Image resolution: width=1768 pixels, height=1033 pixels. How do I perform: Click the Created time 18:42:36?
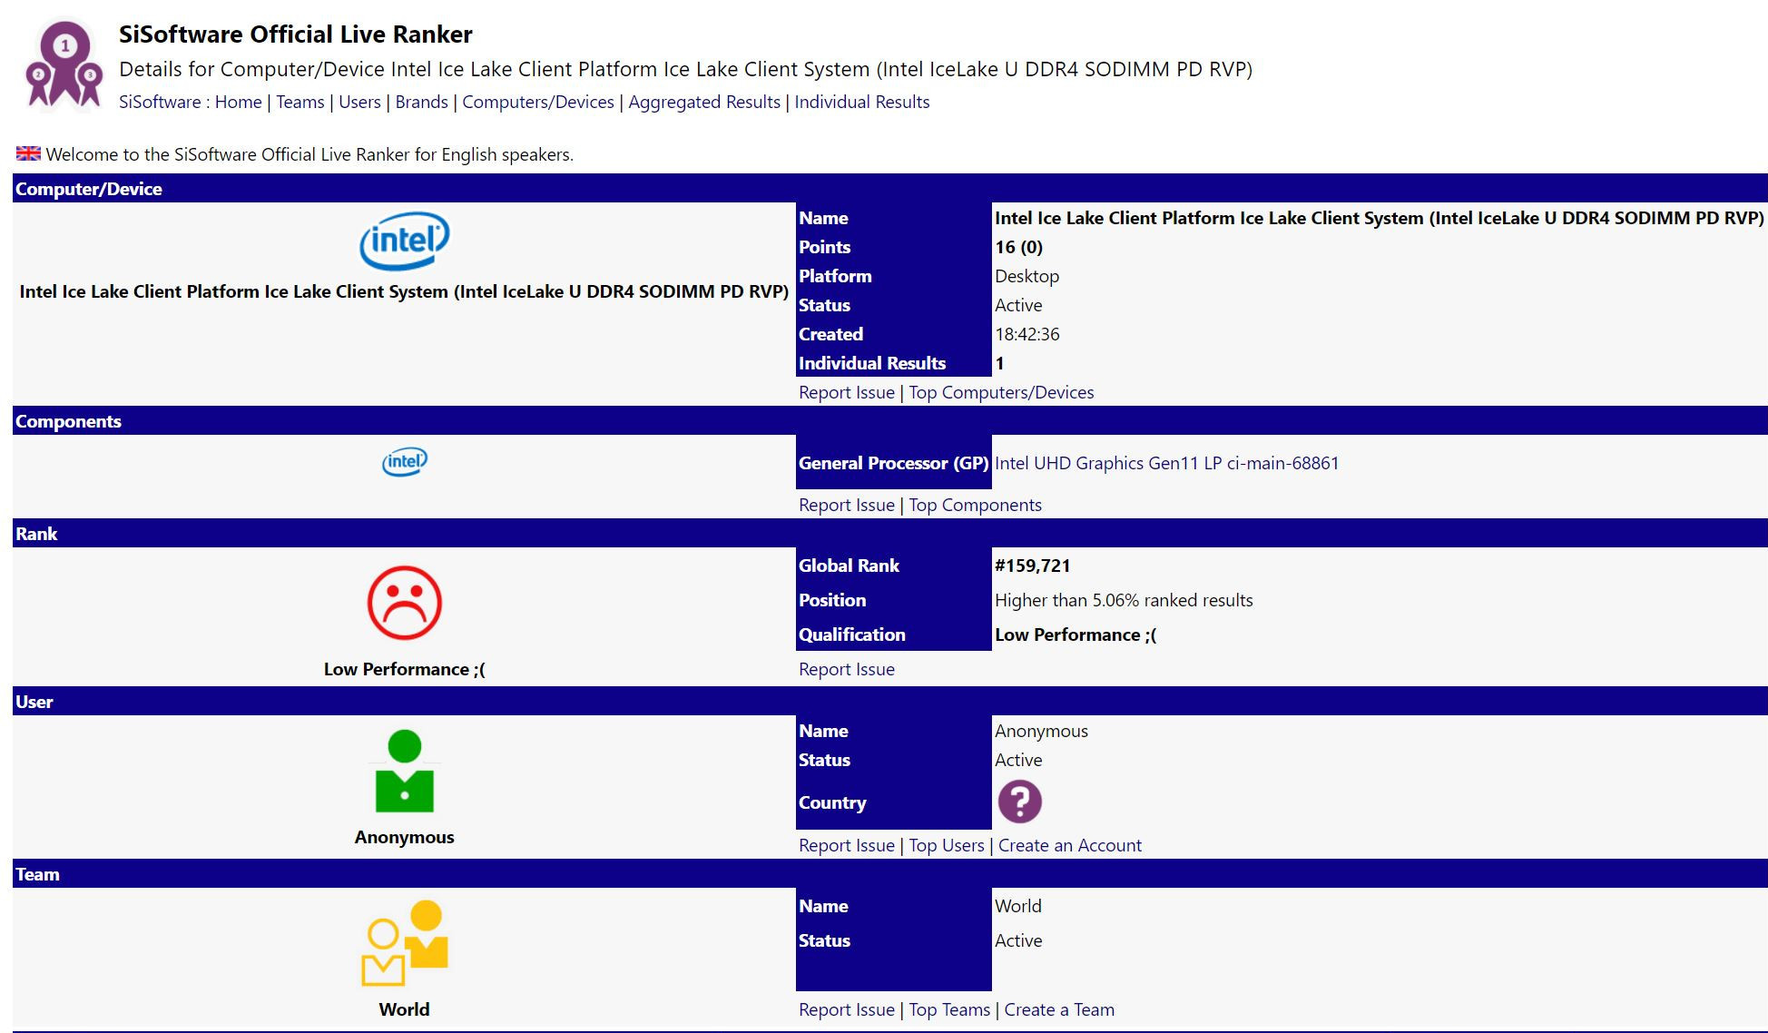(x=1026, y=334)
